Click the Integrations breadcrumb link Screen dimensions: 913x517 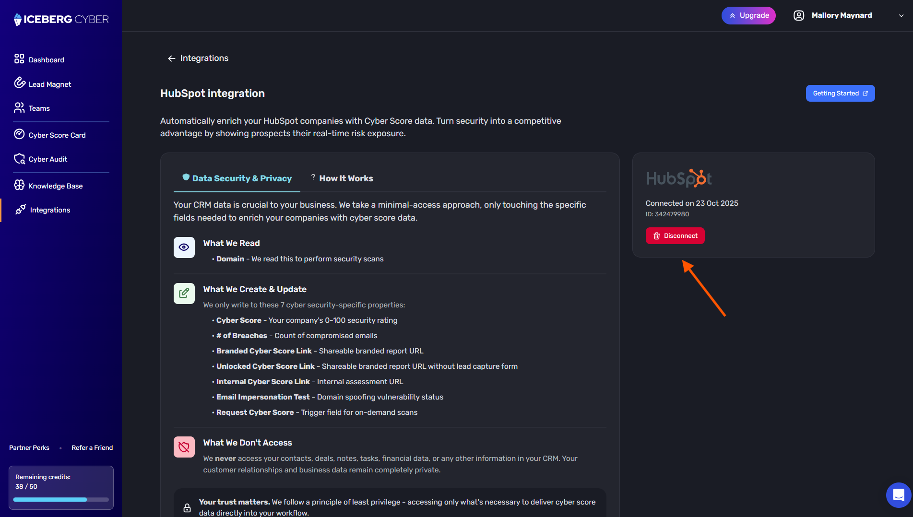[204, 58]
